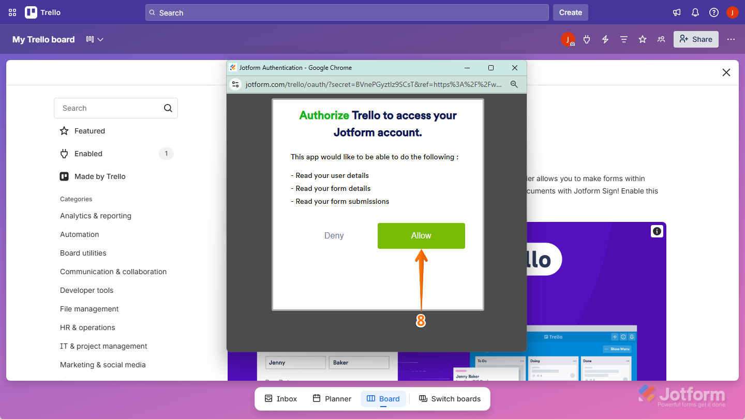Image resolution: width=745 pixels, height=419 pixels.
Task: Open your profile avatar in the top bar
Action: pos(733,12)
